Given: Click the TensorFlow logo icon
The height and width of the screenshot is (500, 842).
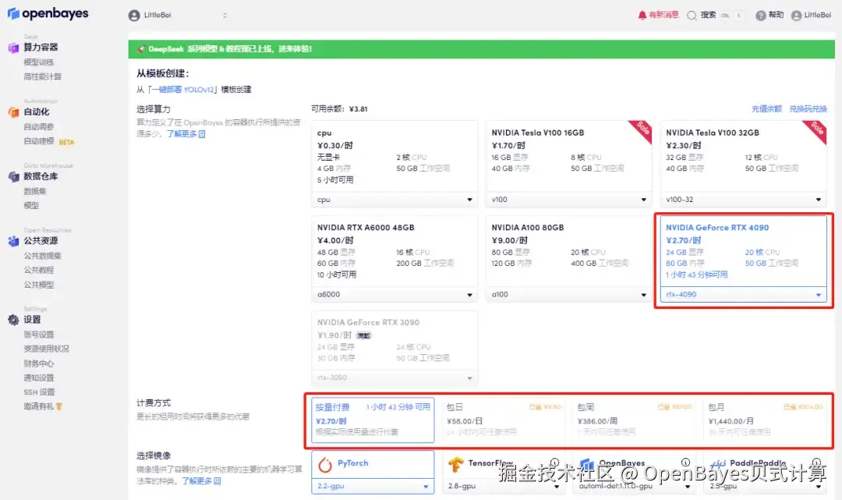Looking at the screenshot, I should (x=456, y=465).
